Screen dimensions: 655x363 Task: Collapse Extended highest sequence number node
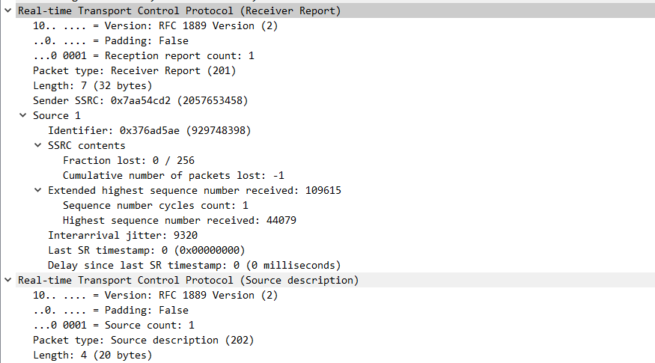38,190
